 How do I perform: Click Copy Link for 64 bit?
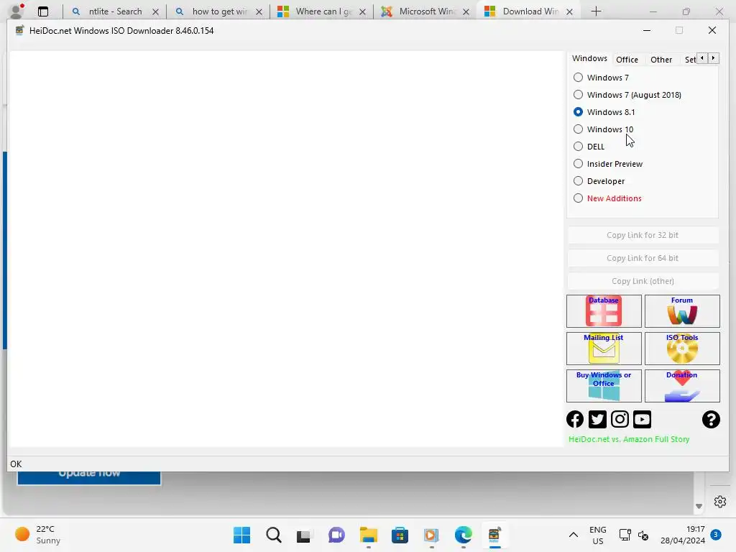(643, 258)
